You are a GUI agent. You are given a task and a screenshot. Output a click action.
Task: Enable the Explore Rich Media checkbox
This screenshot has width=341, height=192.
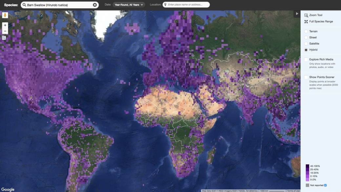pos(305,59)
